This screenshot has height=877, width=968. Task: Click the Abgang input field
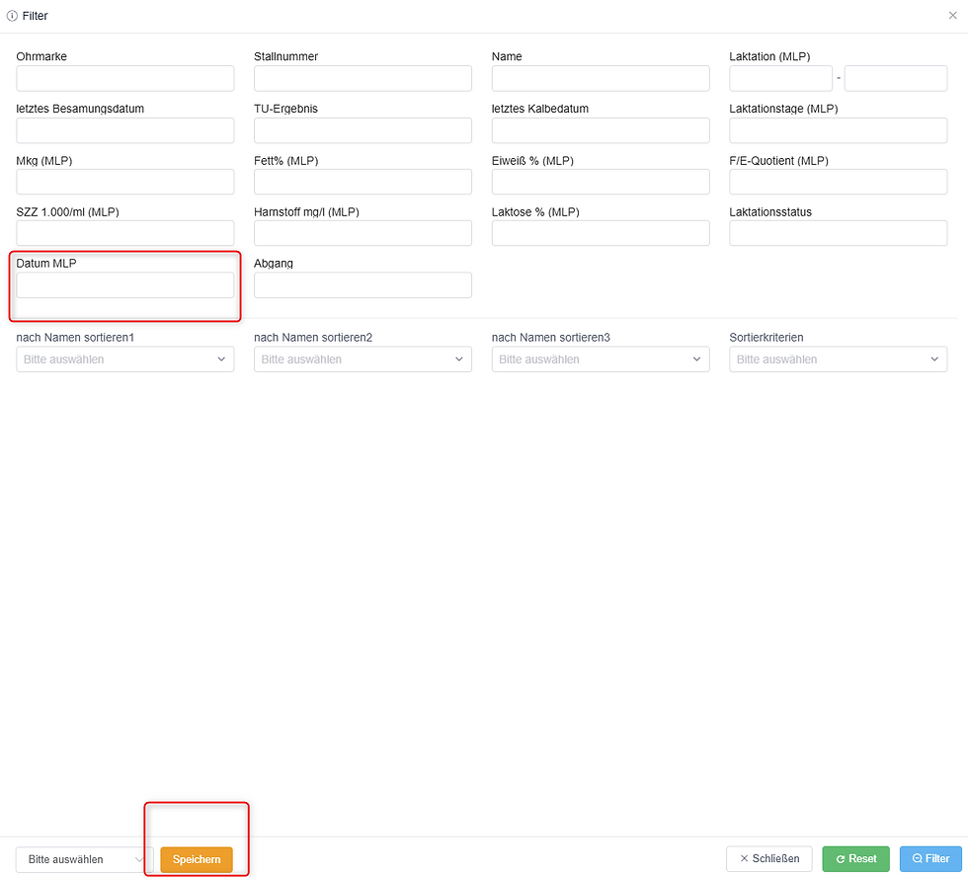[363, 285]
